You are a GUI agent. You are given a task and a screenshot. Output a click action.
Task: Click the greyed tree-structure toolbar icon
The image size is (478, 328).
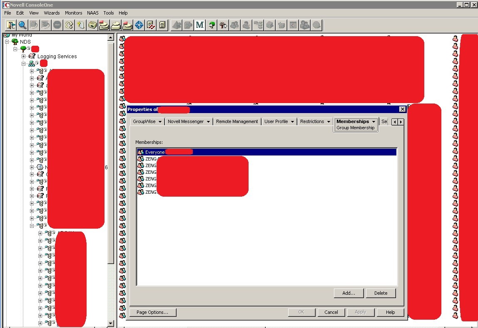(258, 25)
